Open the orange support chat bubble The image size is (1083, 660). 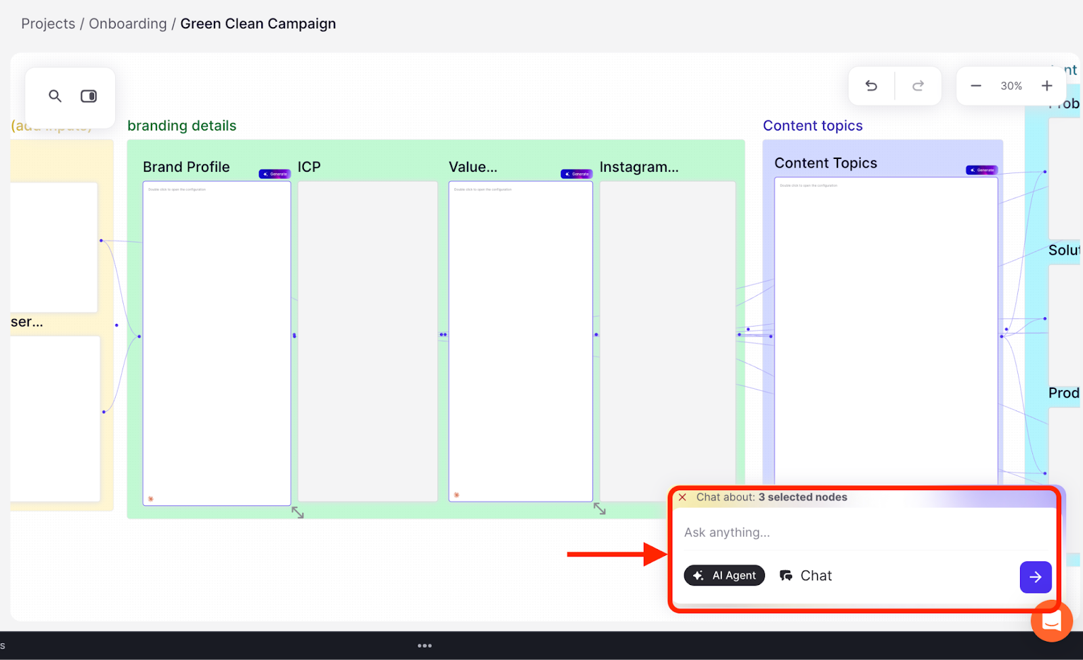click(1051, 620)
